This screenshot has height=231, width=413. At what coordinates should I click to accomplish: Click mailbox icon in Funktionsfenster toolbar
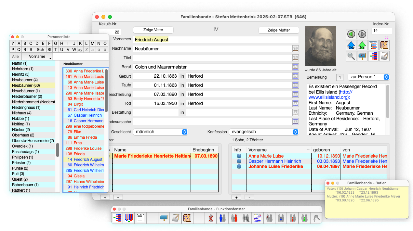pos(164,218)
